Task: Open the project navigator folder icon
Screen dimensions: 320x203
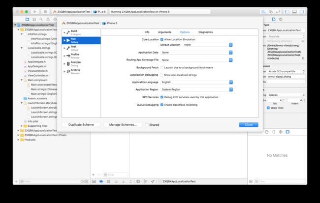Action: [x=28, y=19]
